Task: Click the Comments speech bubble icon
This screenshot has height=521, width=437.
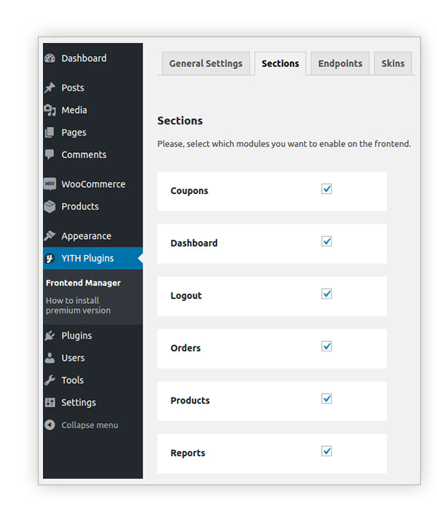Action: pos(50,154)
